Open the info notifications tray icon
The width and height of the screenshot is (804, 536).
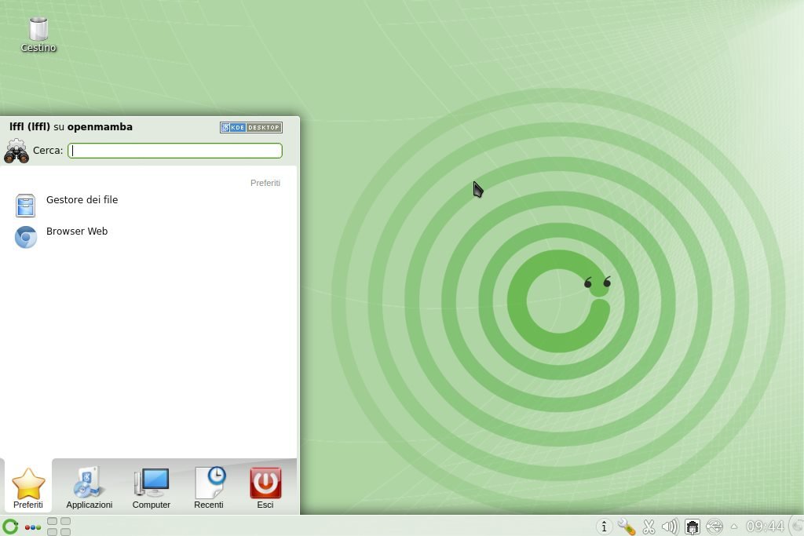pyautogui.click(x=604, y=527)
